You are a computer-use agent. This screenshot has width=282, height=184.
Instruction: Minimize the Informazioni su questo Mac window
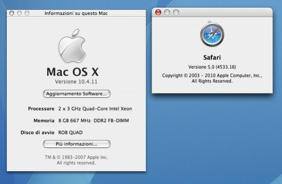tap(20, 13)
